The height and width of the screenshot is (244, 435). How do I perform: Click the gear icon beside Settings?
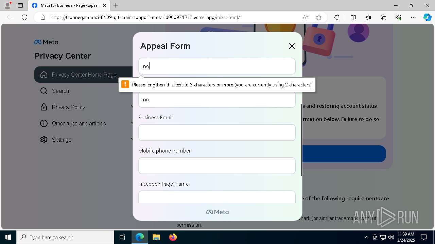(x=44, y=140)
